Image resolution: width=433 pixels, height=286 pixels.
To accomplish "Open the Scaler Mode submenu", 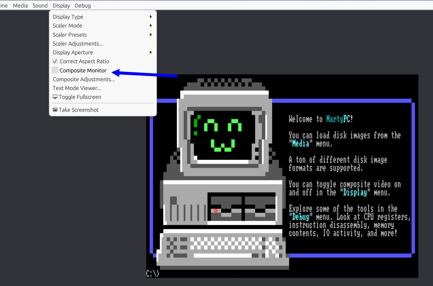I will point(103,25).
